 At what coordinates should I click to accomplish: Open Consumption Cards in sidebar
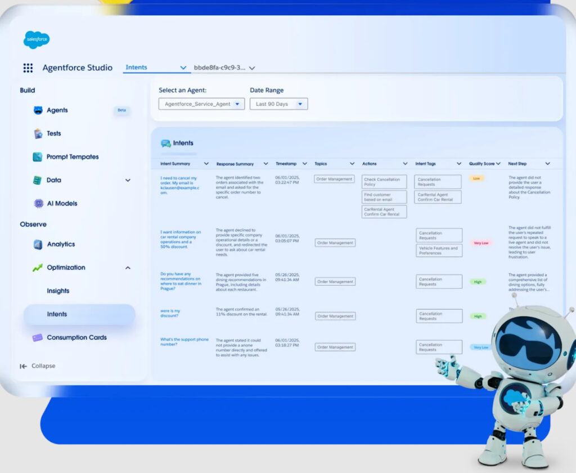point(76,338)
